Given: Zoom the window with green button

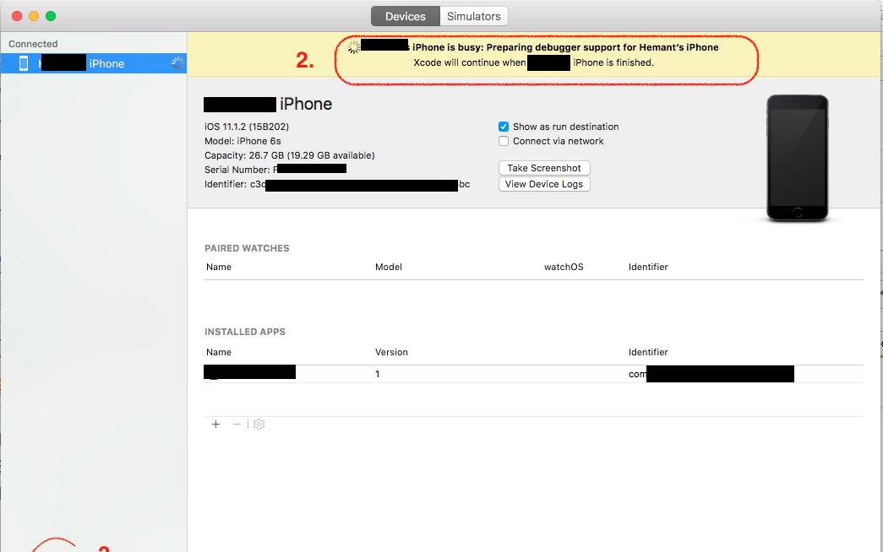Looking at the screenshot, I should point(51,16).
